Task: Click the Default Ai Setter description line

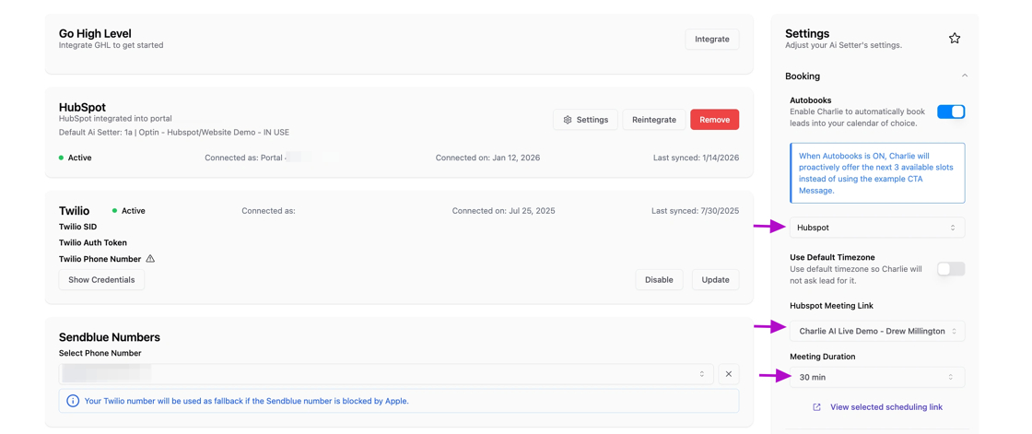Action: [174, 133]
